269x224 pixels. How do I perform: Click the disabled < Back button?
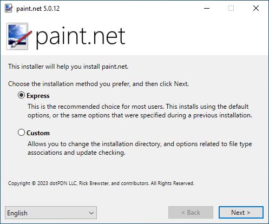click(x=191, y=213)
